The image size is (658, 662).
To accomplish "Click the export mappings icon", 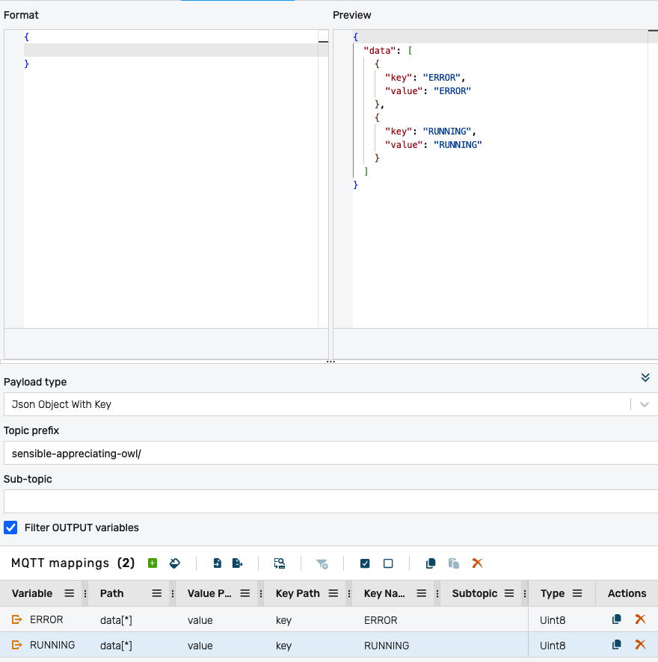I will pos(237,563).
